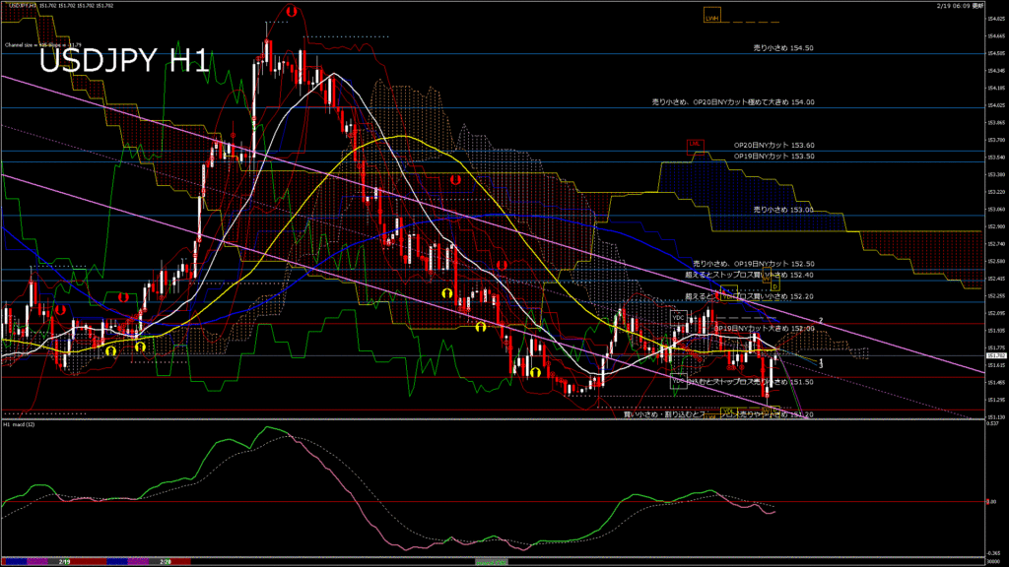Viewport: 1009px width, 567px height.
Task: Click the USDJPY H1 chart title
Action: 123,61
